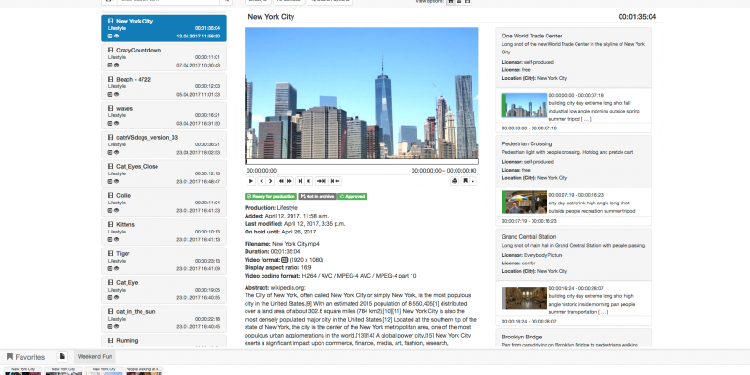Jump to the mark-out point
Image resolution: width=750 pixels, height=375 pixels.
336,181
